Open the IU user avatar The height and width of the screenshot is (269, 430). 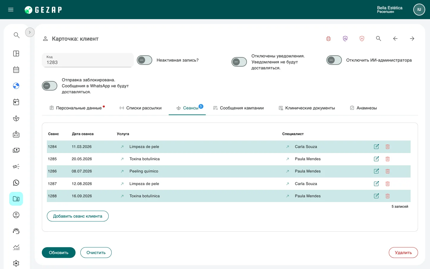tap(419, 10)
